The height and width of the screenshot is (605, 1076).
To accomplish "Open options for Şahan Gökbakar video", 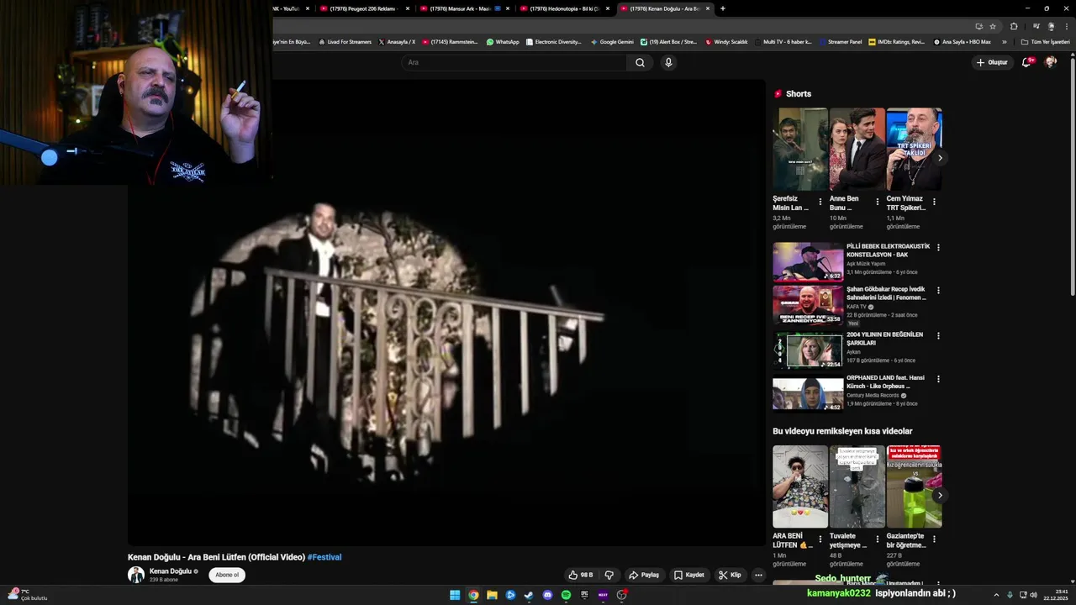I will click(938, 291).
